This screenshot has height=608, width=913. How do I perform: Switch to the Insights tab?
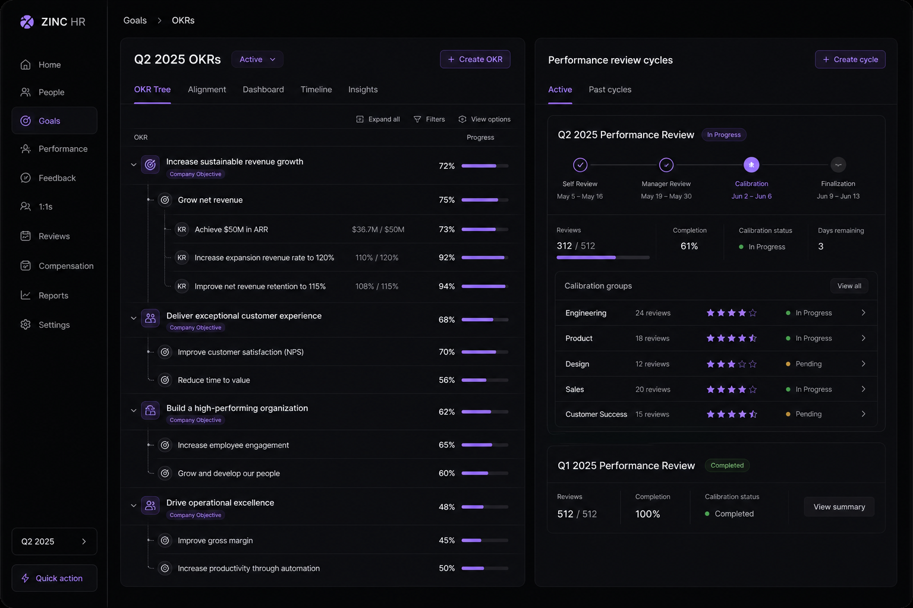pos(363,90)
